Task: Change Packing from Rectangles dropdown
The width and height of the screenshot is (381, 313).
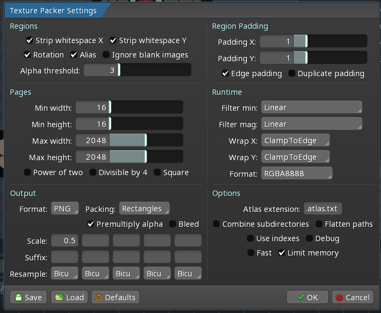Action: pos(144,208)
